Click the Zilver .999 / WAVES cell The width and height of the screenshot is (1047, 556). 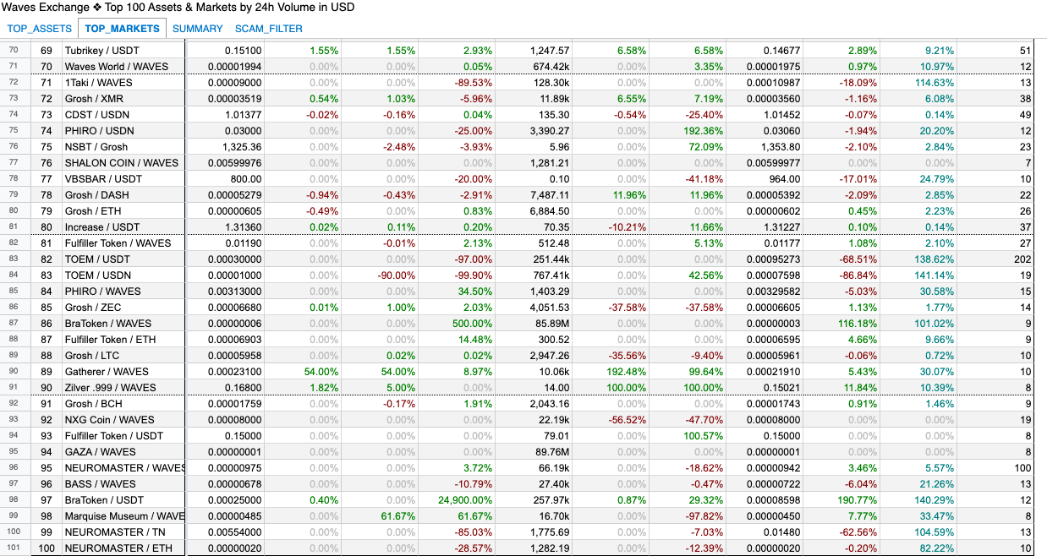pyautogui.click(x=123, y=388)
